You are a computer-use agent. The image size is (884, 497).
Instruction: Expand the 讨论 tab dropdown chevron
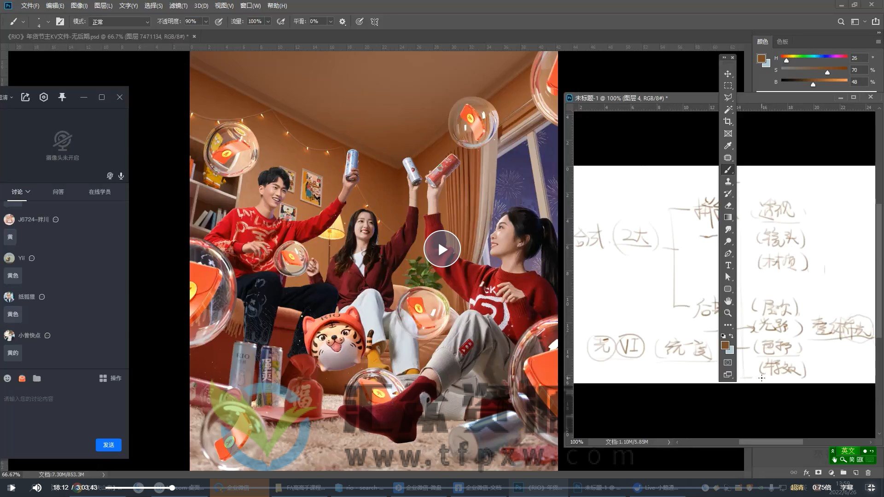(28, 191)
